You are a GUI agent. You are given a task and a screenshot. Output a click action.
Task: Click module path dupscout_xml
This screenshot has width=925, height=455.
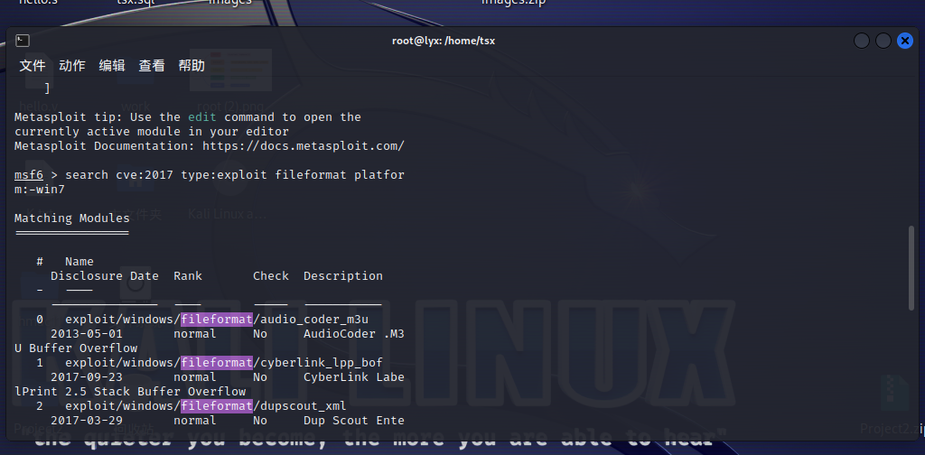coord(206,406)
